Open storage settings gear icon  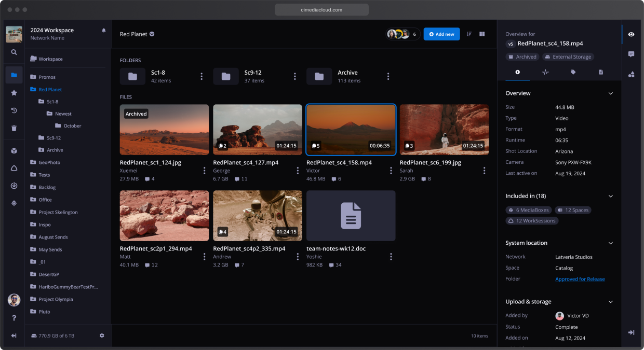(102, 335)
